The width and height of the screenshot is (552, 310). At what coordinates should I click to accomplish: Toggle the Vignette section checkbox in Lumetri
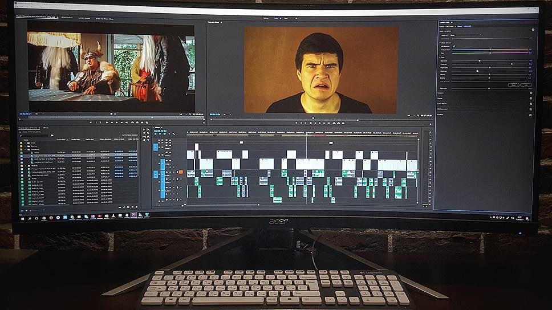coord(531,113)
